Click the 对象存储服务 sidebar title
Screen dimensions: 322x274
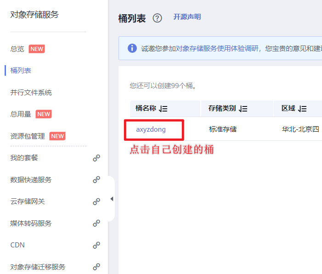(34, 15)
